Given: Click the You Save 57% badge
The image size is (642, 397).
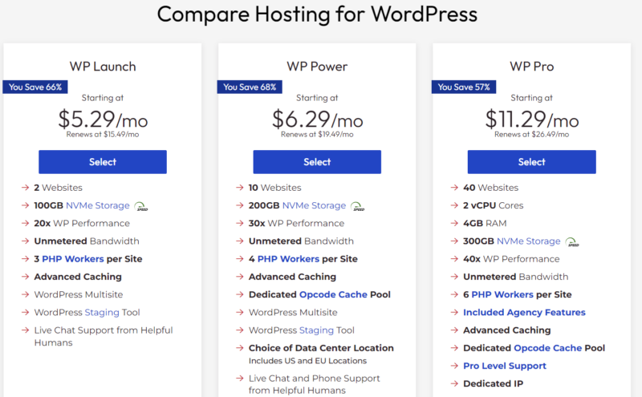Looking at the screenshot, I should (x=464, y=87).
